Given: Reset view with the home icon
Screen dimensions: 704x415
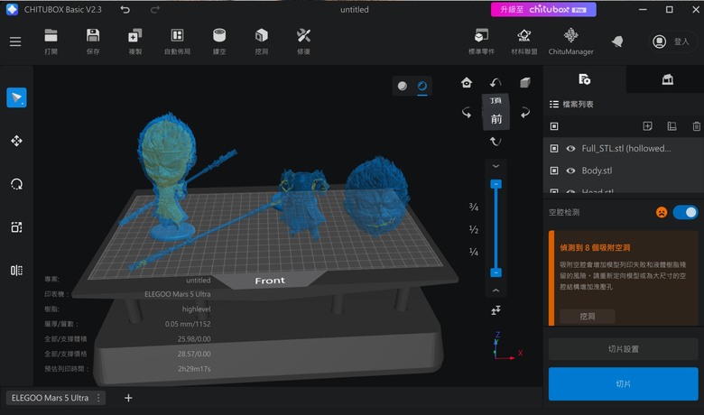Looking at the screenshot, I should click(x=467, y=83).
